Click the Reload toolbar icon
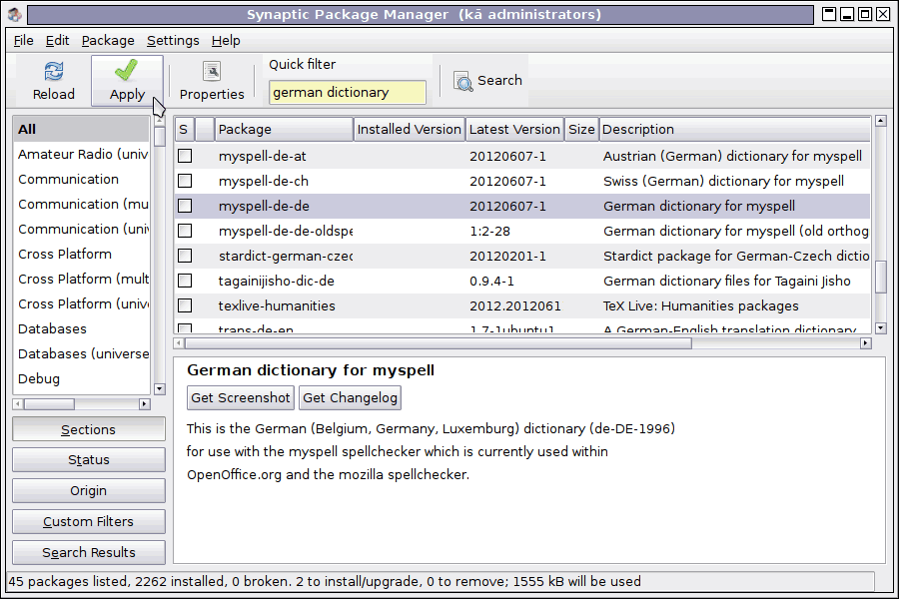The height and width of the screenshot is (599, 899). [x=53, y=72]
